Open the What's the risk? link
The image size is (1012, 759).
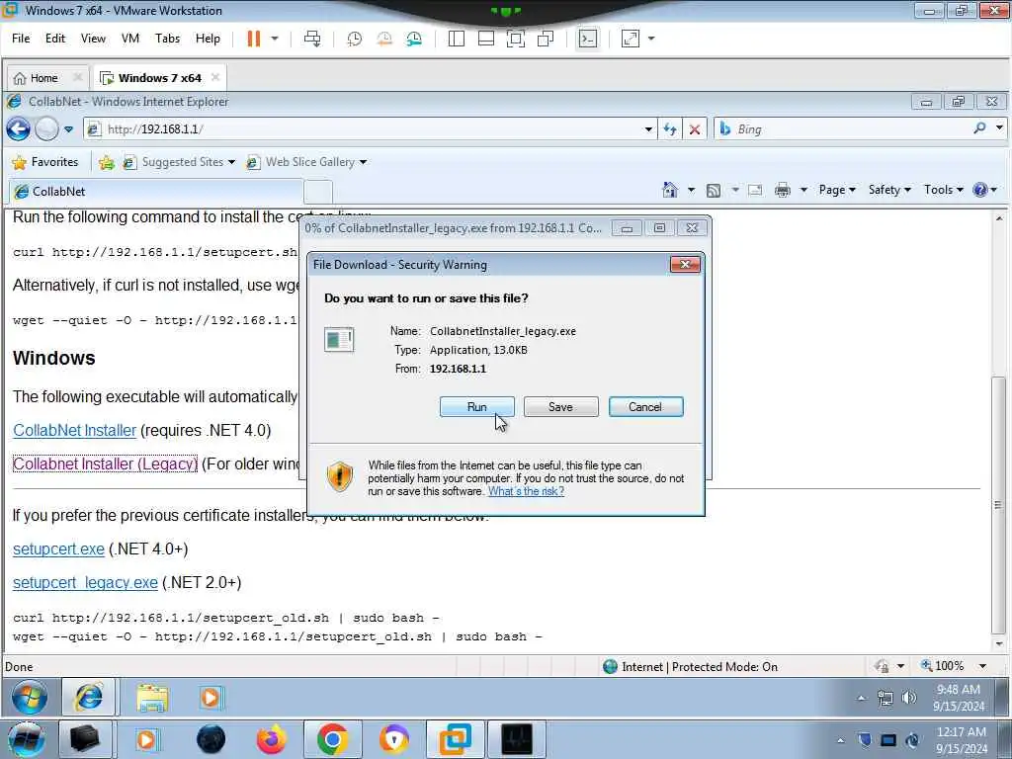tap(526, 491)
